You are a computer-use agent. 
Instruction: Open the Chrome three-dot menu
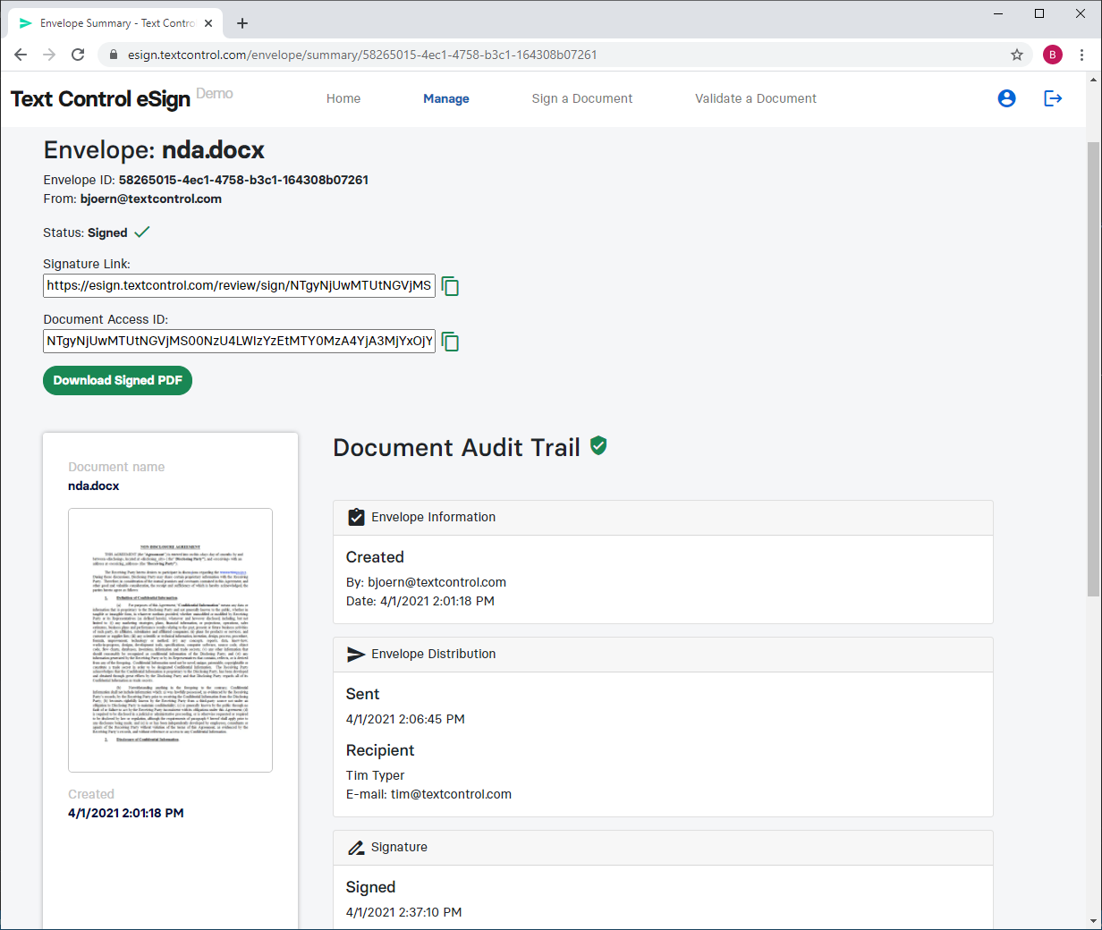click(x=1081, y=55)
